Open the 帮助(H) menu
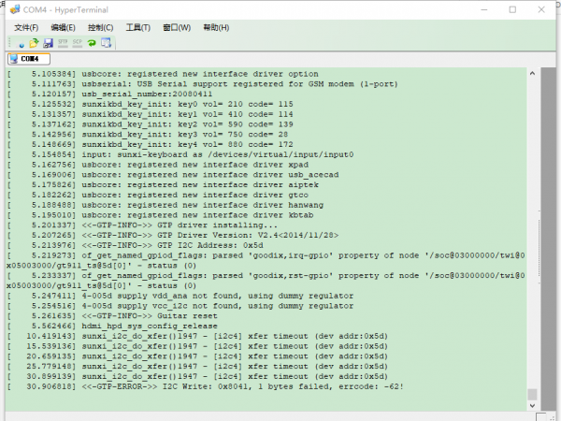561x421 pixels. tap(215, 27)
